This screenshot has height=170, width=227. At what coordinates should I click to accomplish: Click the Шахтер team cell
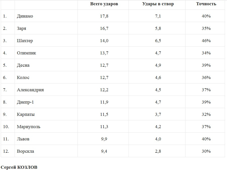[25, 41]
